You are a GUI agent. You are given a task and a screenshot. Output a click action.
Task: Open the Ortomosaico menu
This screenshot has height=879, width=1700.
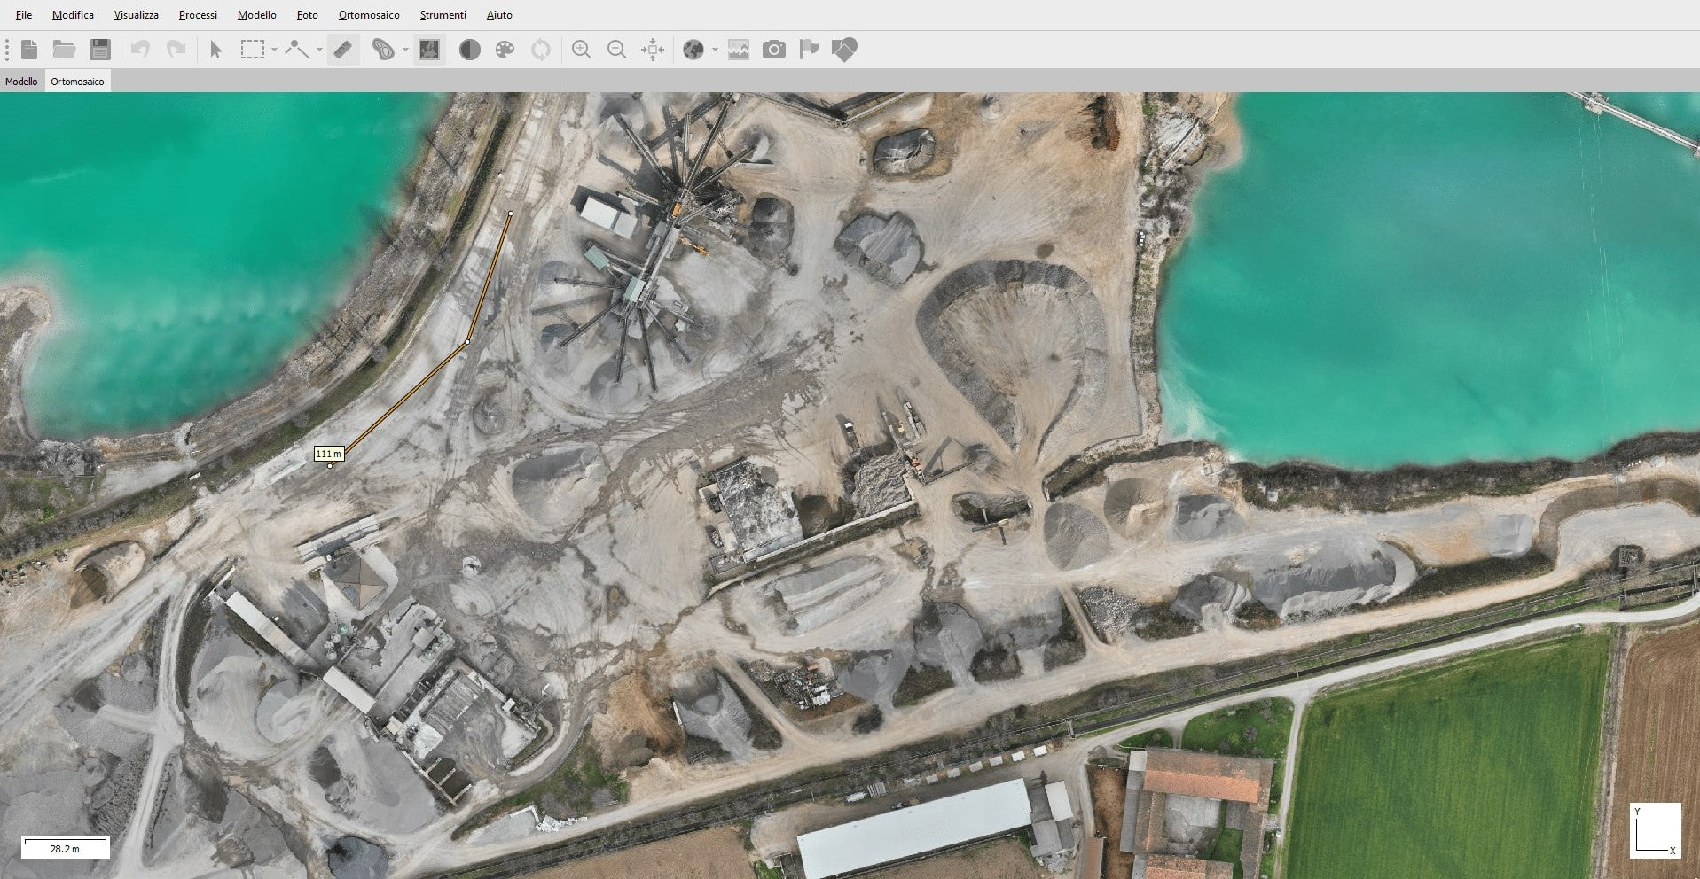(369, 15)
